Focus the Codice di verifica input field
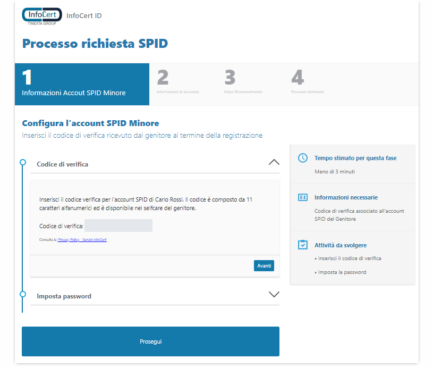 pos(118,226)
